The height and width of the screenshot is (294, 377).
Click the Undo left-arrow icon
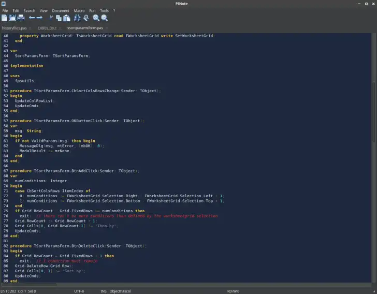(32, 18)
